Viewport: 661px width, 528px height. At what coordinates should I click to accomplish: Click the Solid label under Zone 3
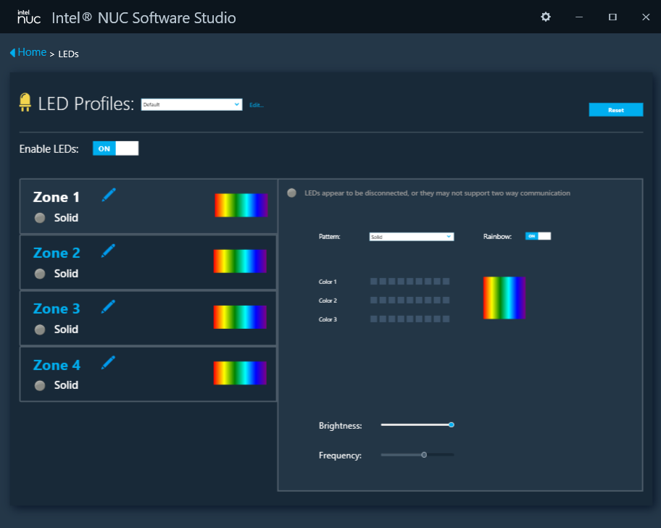coord(66,330)
